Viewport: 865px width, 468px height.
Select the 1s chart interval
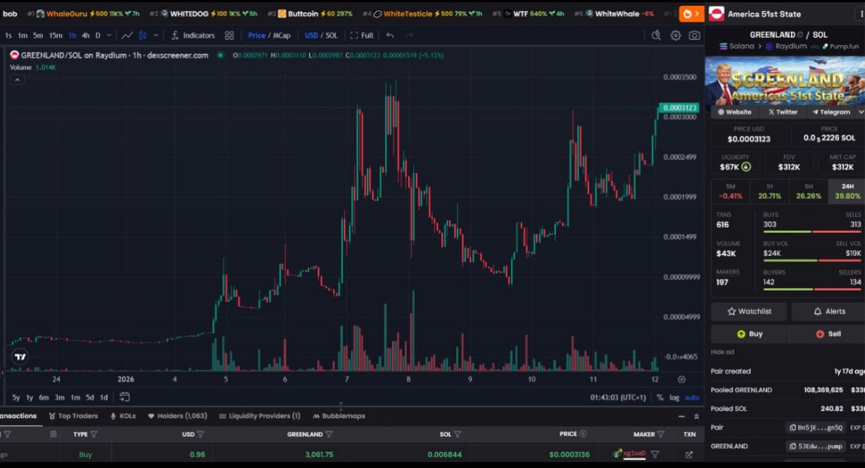coord(8,35)
